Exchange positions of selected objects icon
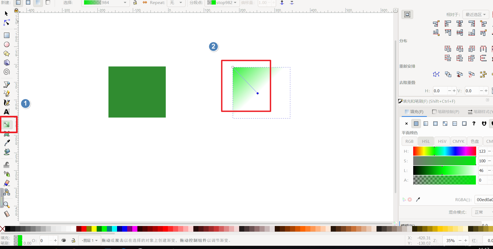The image size is (493, 249). click(448, 74)
